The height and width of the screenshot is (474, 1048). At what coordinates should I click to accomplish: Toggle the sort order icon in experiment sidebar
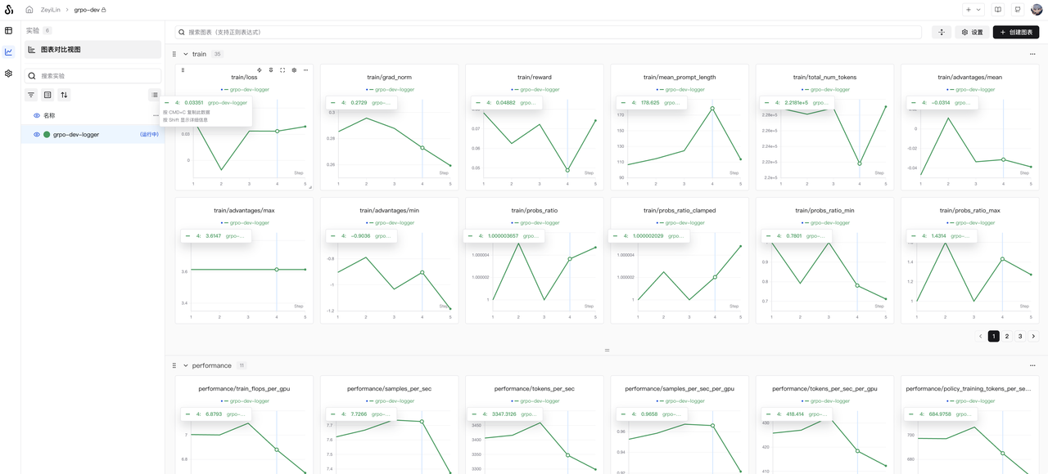(64, 95)
